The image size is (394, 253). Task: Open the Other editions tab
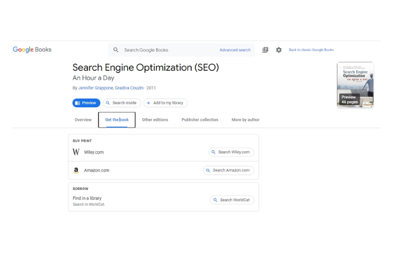click(x=155, y=120)
